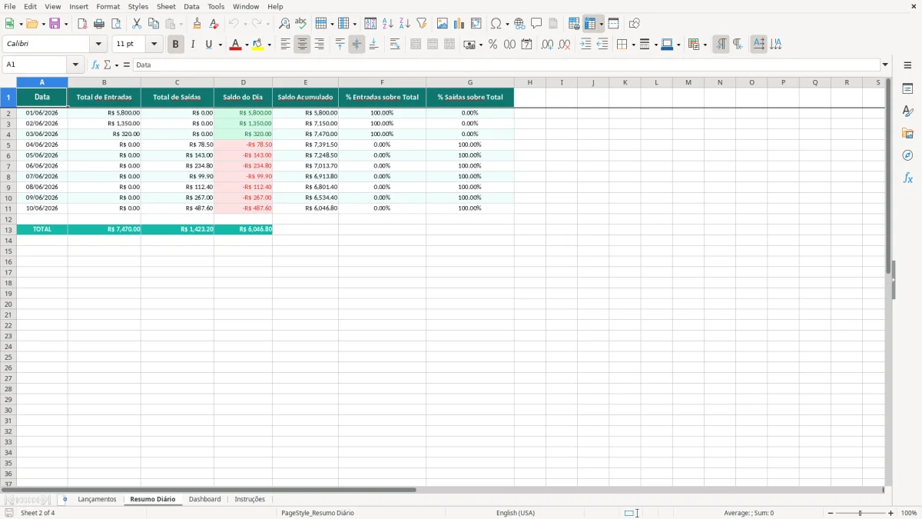Click the formula input line
This screenshot has height=519, width=922.
(x=506, y=65)
